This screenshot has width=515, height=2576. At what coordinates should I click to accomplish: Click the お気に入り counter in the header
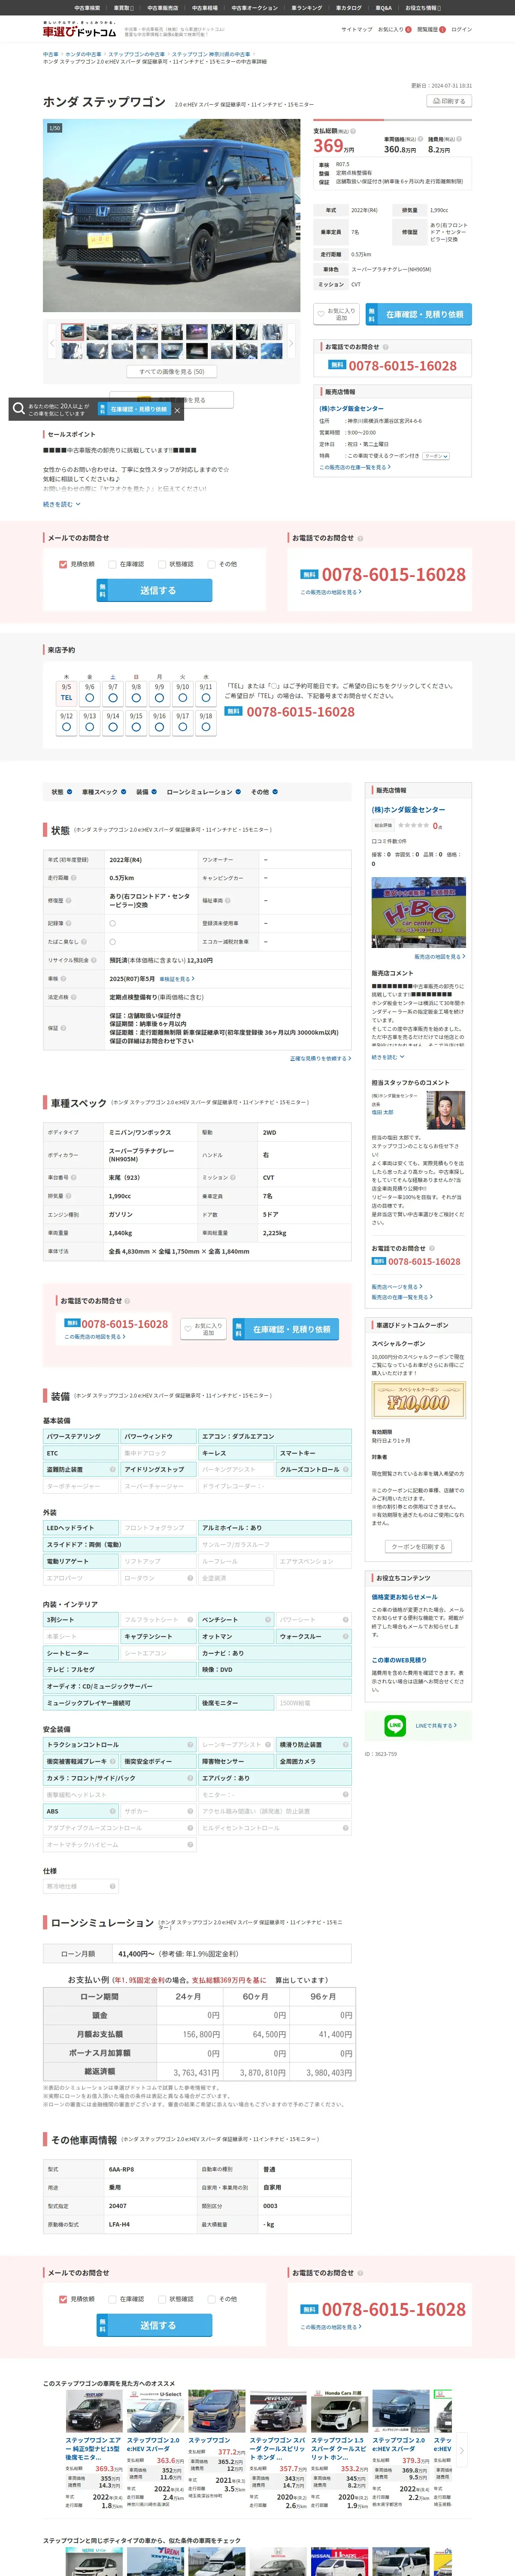pyautogui.click(x=394, y=30)
